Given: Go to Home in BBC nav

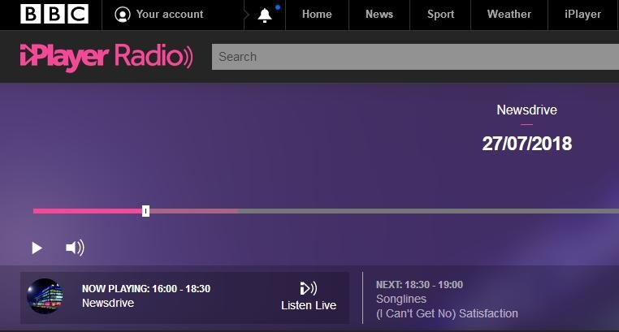Looking at the screenshot, I should 317,14.
